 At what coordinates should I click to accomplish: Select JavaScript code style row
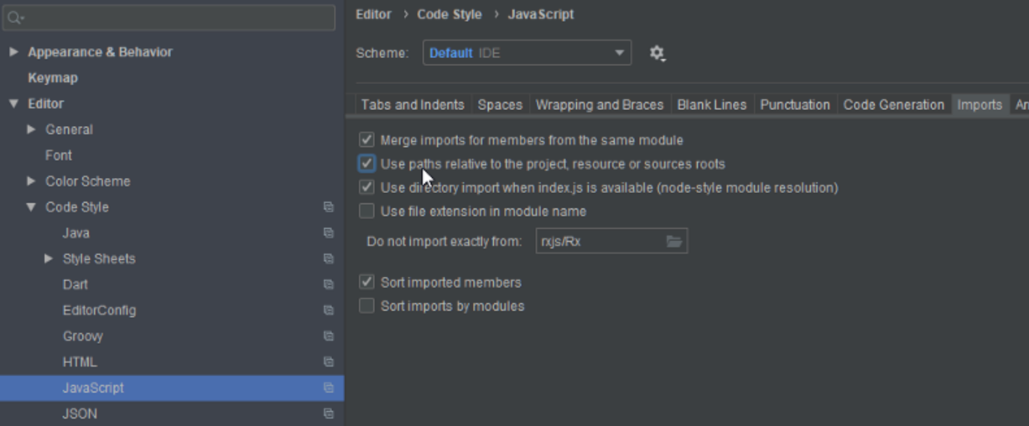172,388
